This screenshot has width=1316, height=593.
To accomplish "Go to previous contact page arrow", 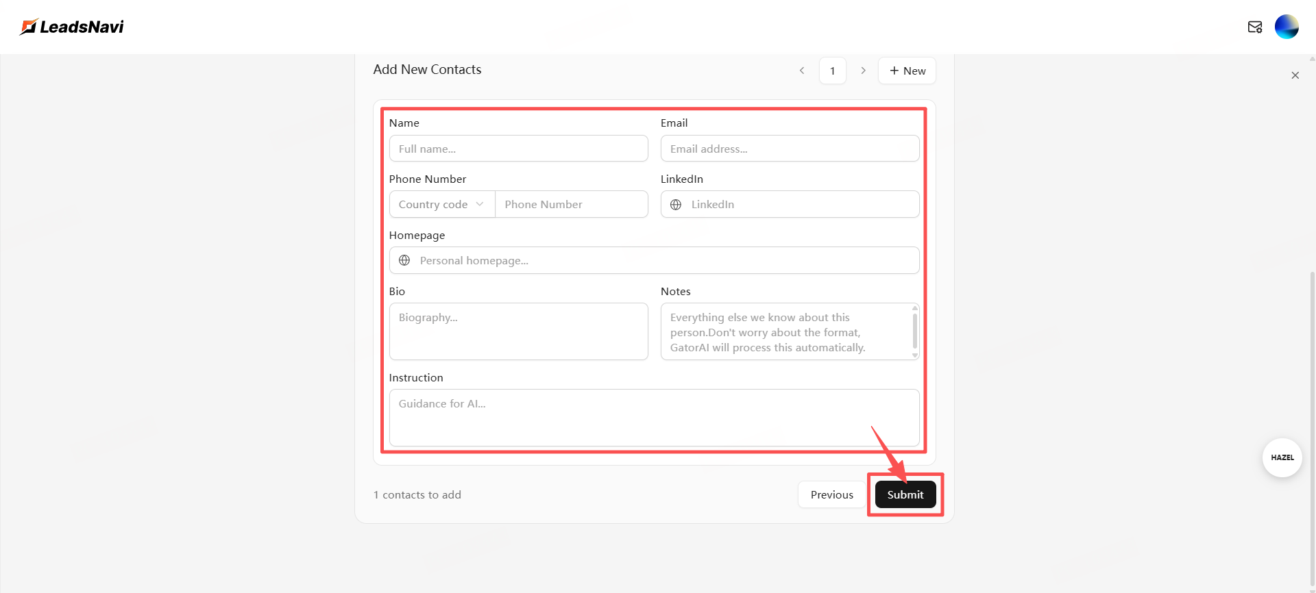I will [802, 71].
